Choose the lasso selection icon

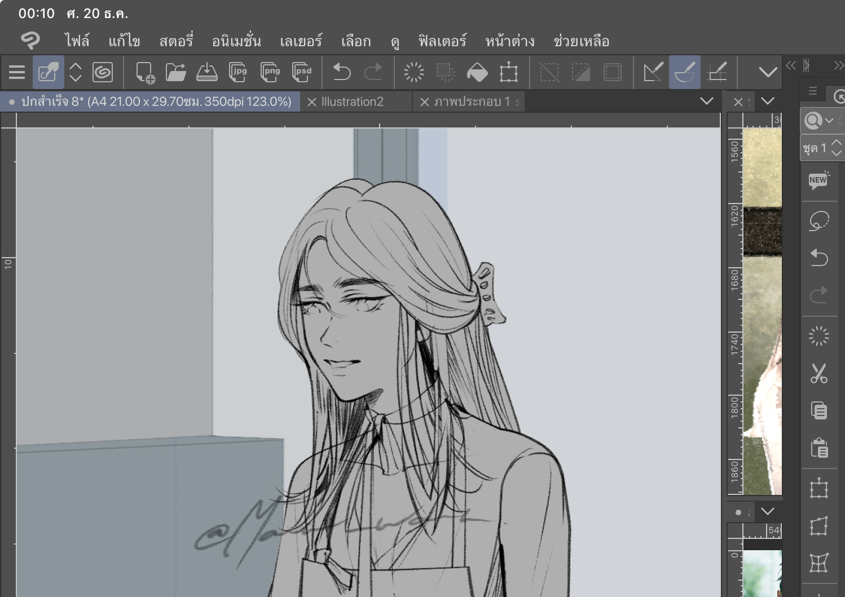pos(818,220)
